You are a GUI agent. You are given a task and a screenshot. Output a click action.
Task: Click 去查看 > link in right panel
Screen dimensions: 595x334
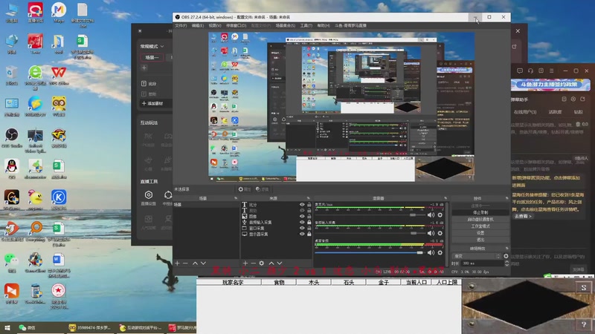coord(523,216)
